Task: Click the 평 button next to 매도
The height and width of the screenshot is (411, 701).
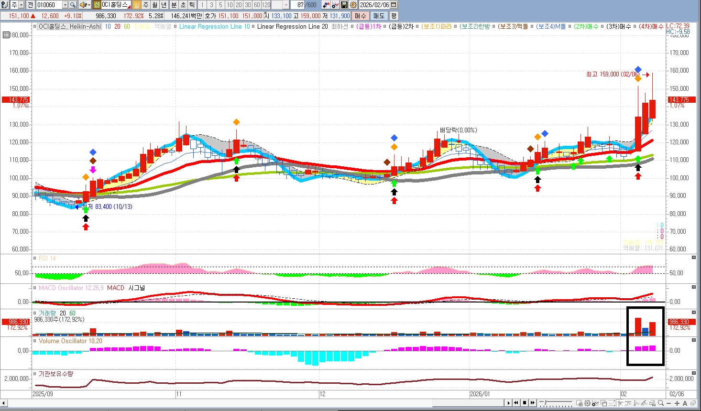Action: tap(394, 16)
